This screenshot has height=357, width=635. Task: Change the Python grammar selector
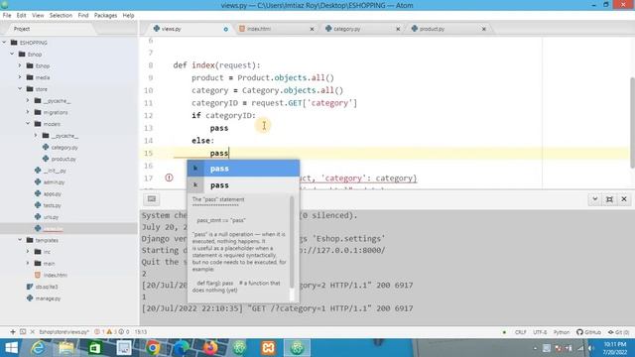tap(562, 332)
